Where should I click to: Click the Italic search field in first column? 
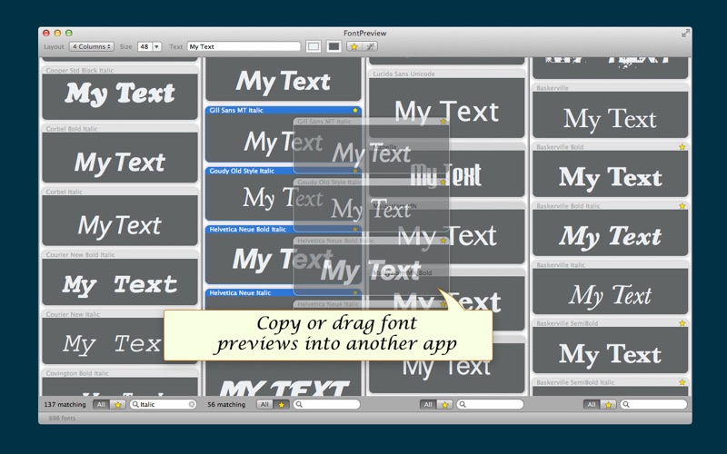[164, 404]
